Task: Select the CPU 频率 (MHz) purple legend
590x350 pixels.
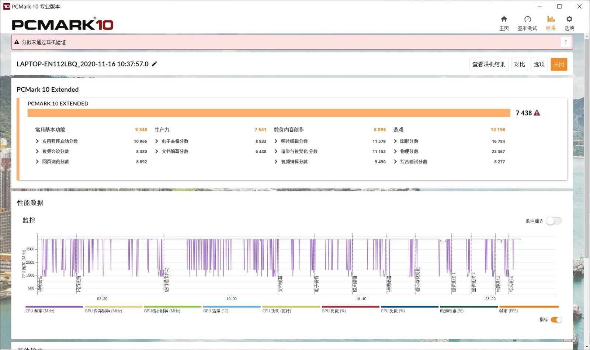Action: (54, 309)
